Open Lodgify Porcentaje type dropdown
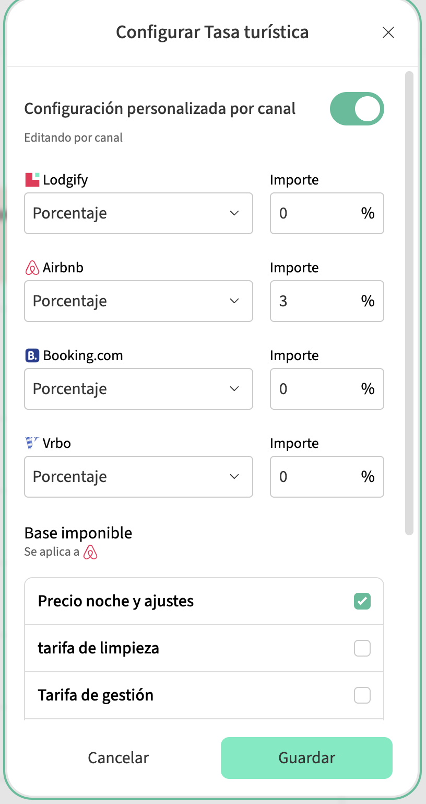426x804 pixels. (x=138, y=213)
